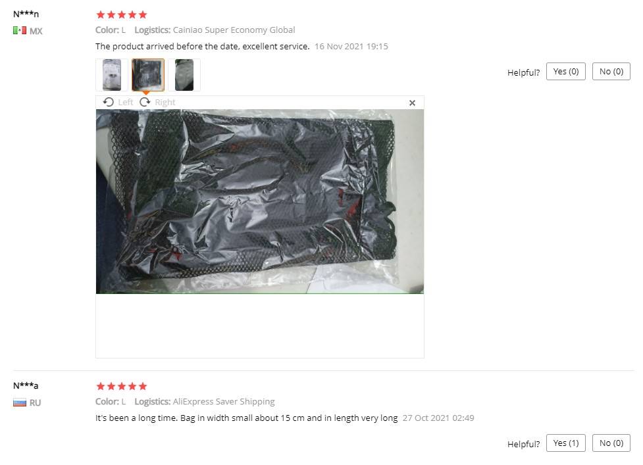Vote No (0) on N***a's review
Screen dimensions: 643x465
click(611, 443)
